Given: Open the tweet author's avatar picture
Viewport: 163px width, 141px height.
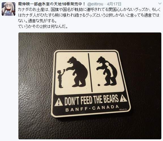Looking at the screenshot, I should [x=9, y=9].
